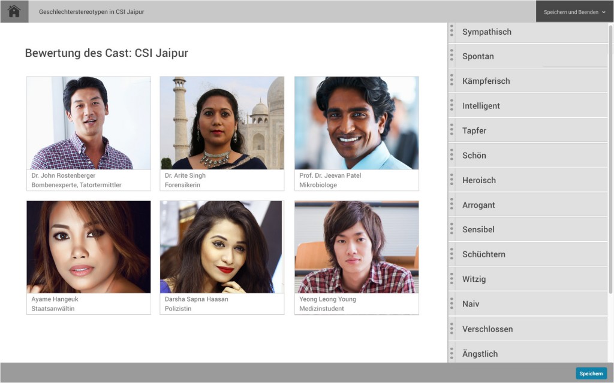
Task: Grab the drag handle of Witzig
Action: (452, 279)
